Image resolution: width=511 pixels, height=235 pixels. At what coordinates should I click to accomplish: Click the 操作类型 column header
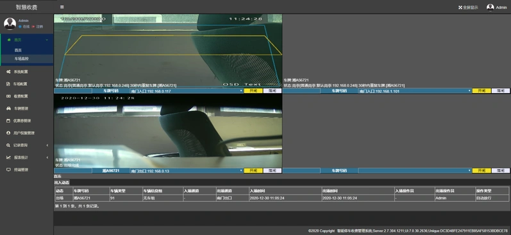(x=492, y=191)
